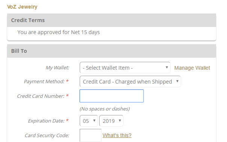The image size is (227, 142).
Task: Click the Expiration Date field label
Action: [x=46, y=121]
